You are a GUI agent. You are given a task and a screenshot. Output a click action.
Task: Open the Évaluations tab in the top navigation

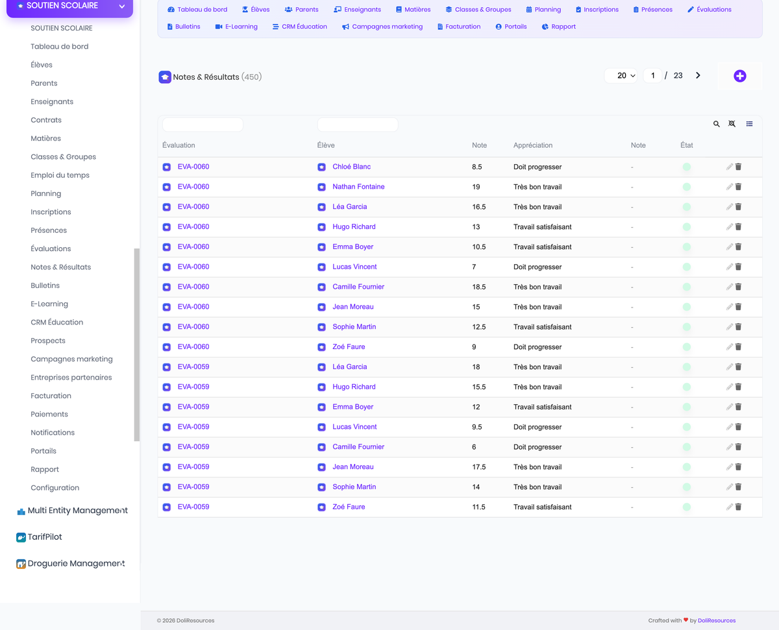[710, 10]
